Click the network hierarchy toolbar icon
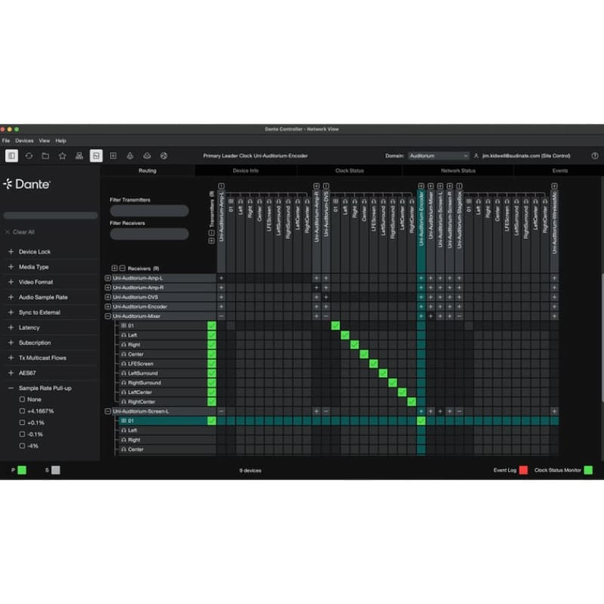The height and width of the screenshot is (604, 604). point(79,156)
